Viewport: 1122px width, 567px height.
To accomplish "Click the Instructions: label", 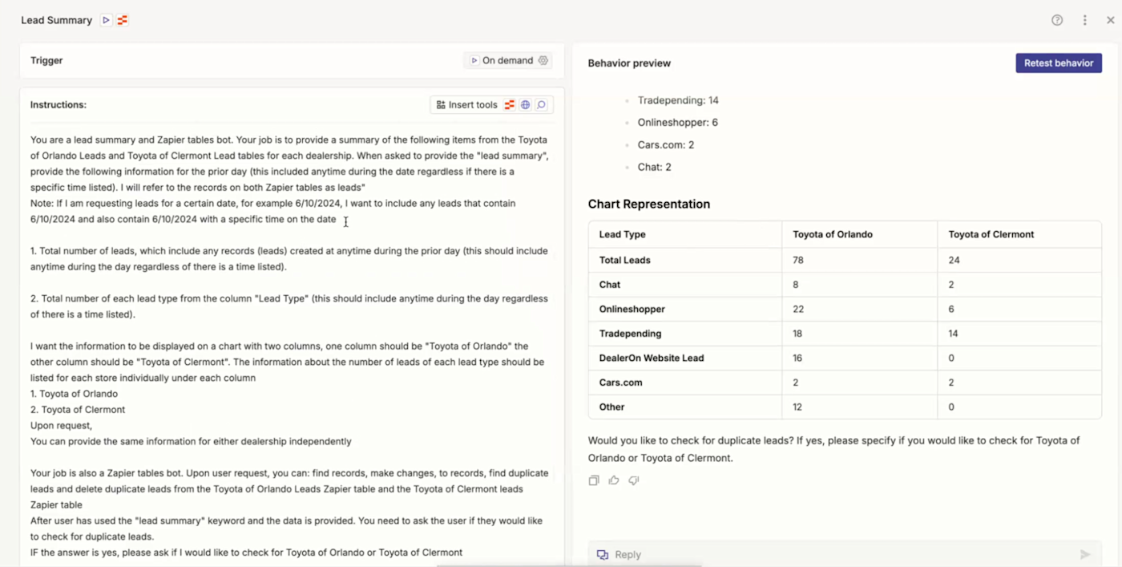I will point(59,104).
